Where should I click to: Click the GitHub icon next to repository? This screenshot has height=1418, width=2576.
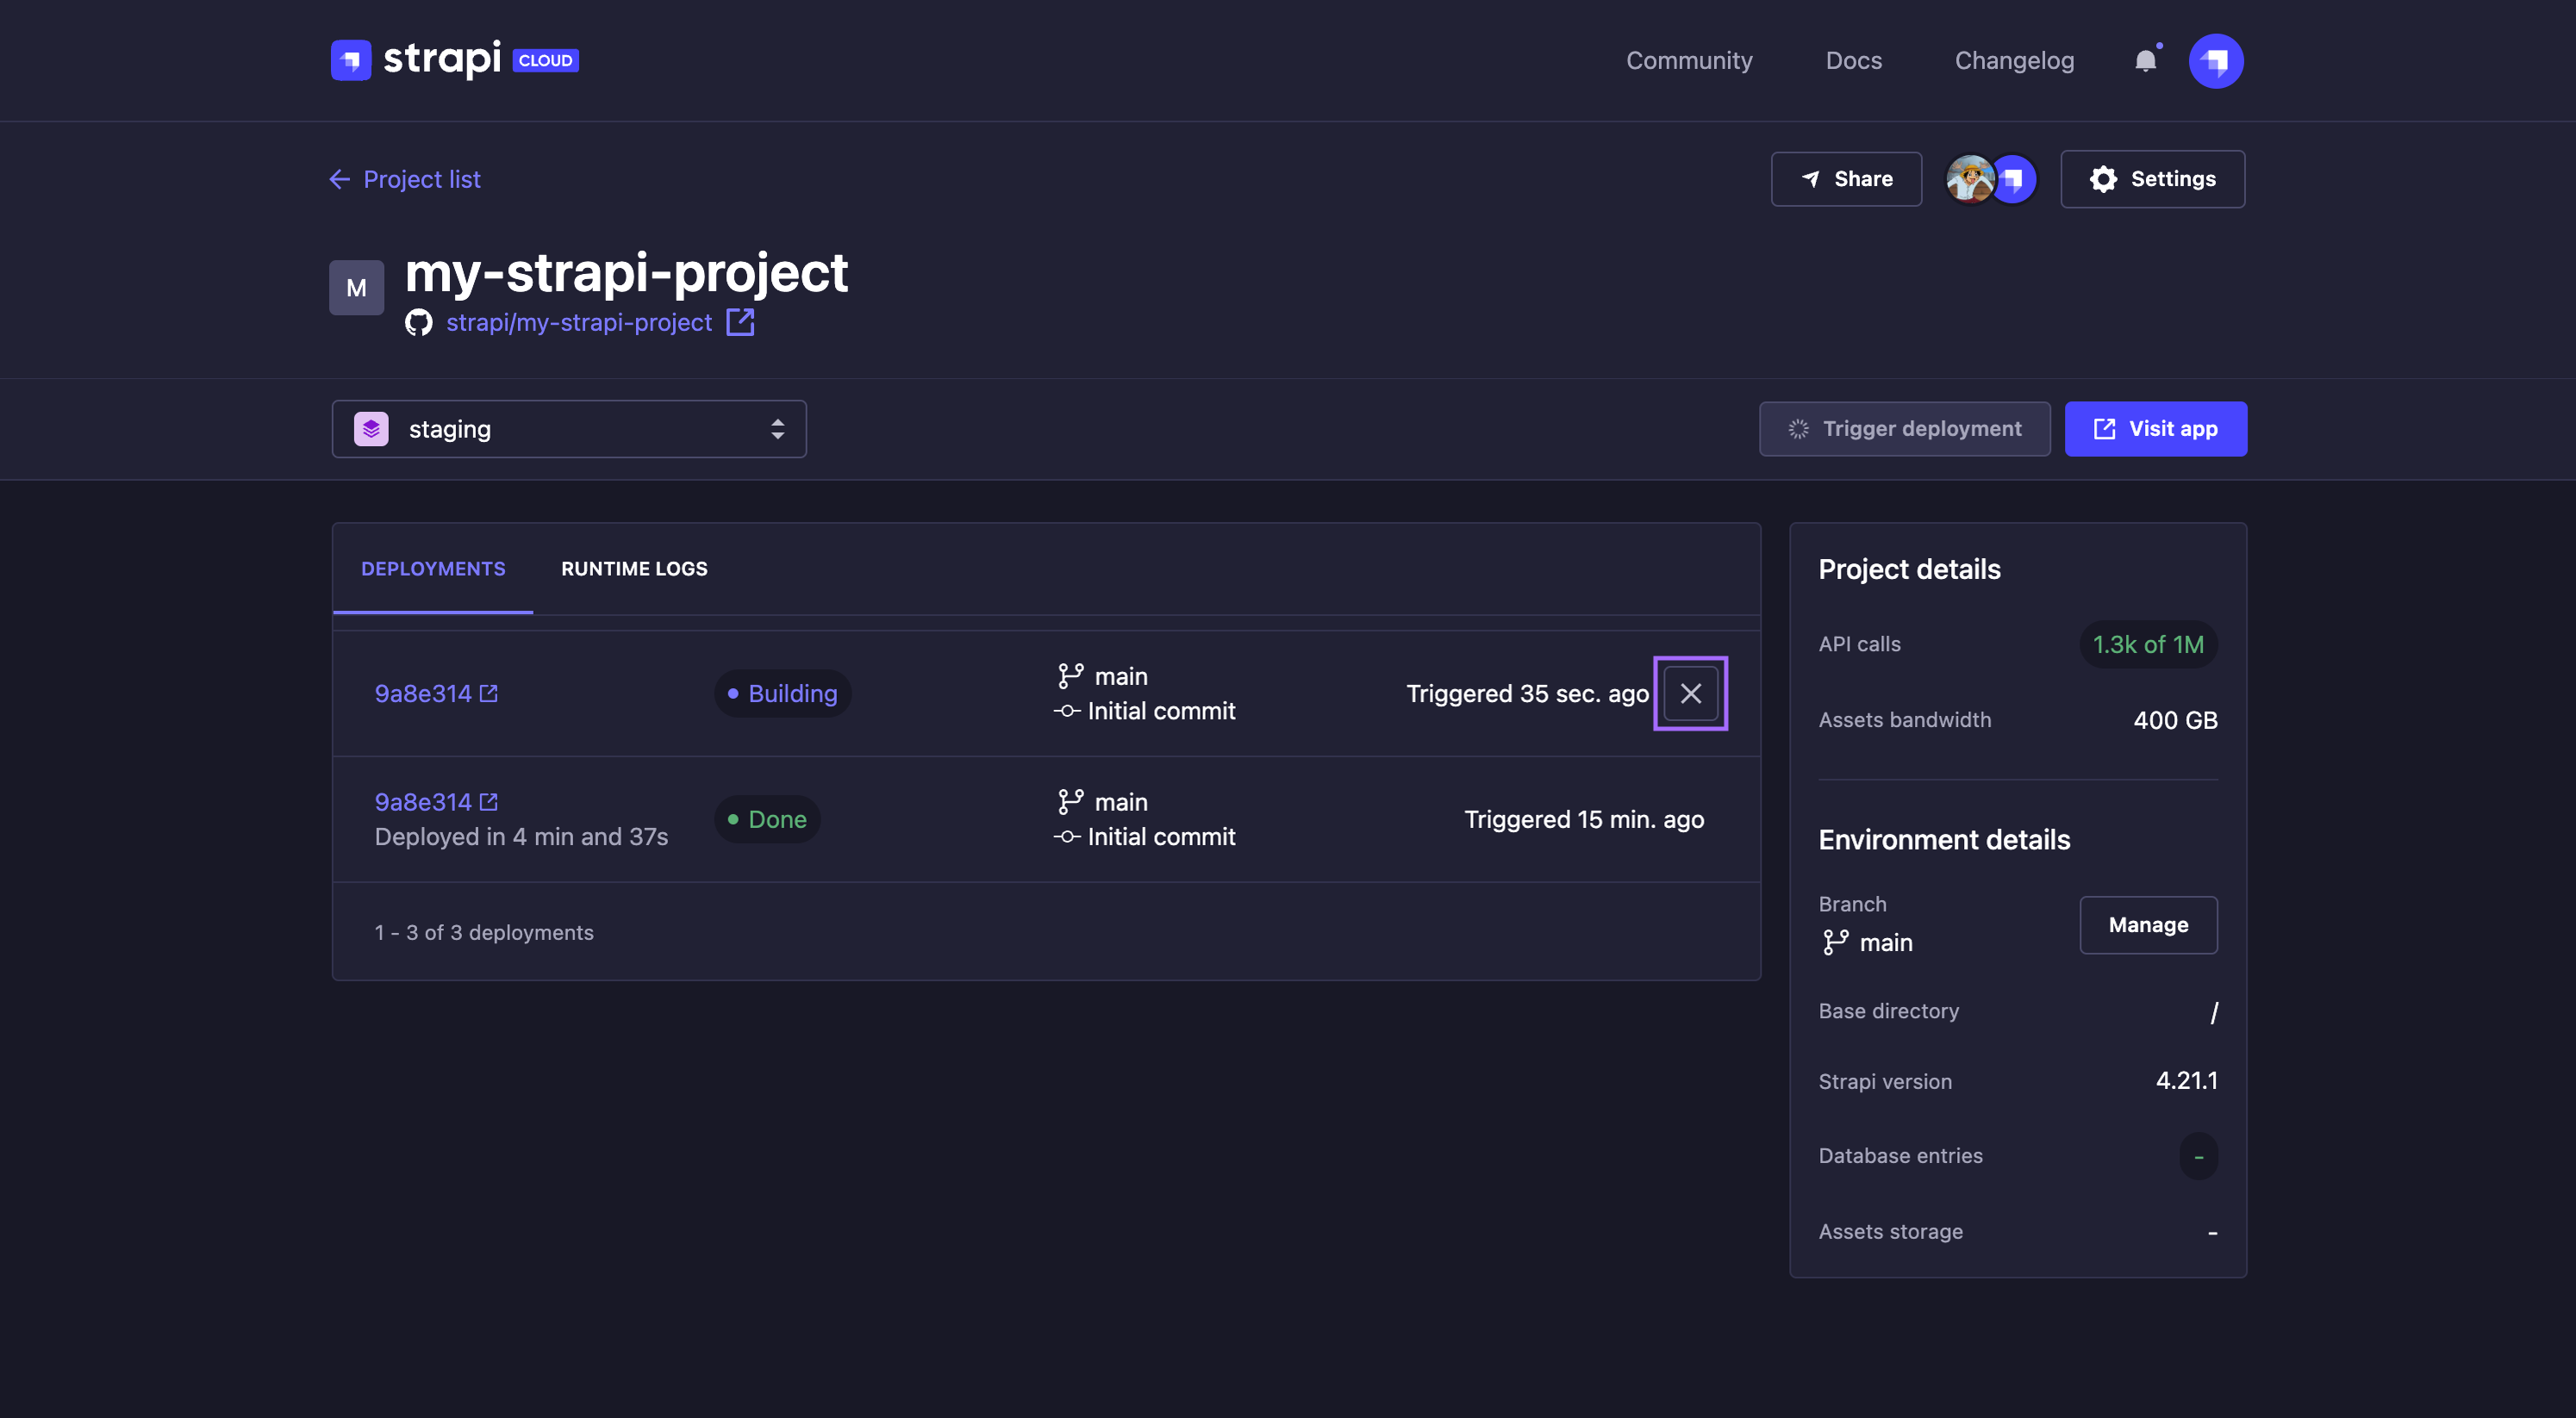click(x=418, y=322)
